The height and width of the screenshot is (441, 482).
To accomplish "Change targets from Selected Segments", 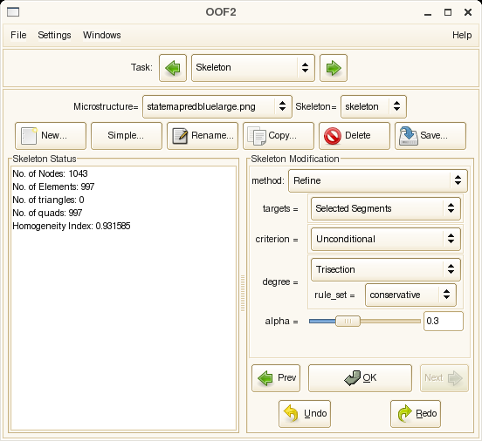I will [x=386, y=208].
